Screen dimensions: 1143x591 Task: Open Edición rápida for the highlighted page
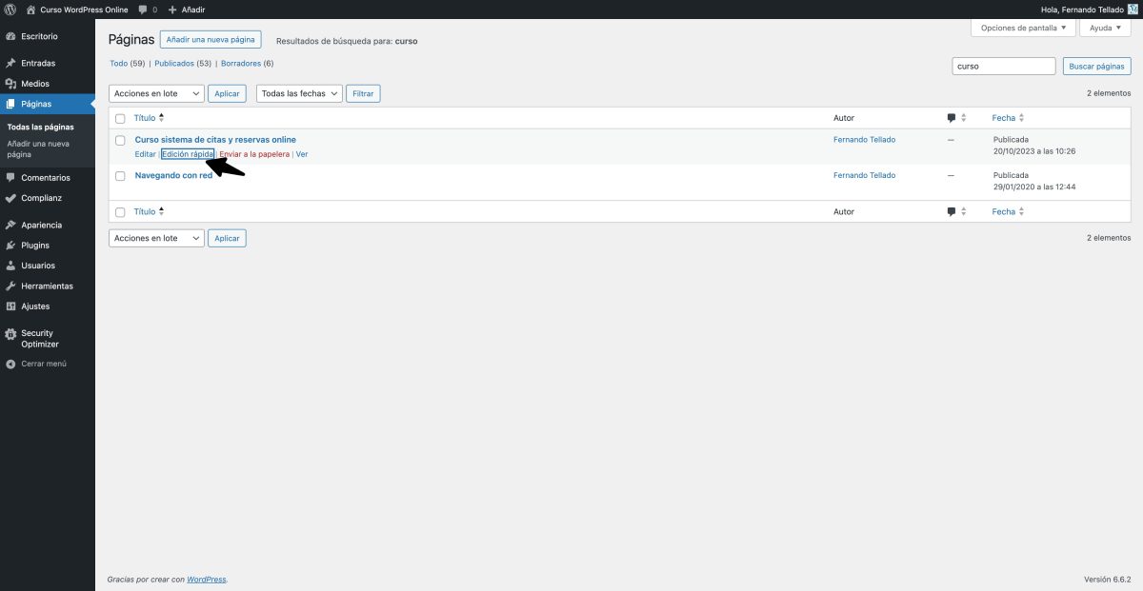pyautogui.click(x=189, y=153)
